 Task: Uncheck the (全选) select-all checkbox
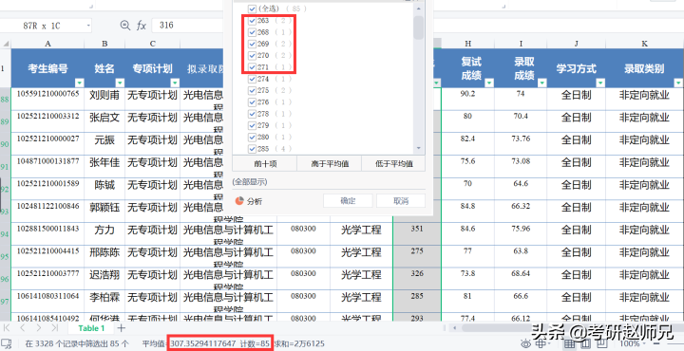[252, 9]
